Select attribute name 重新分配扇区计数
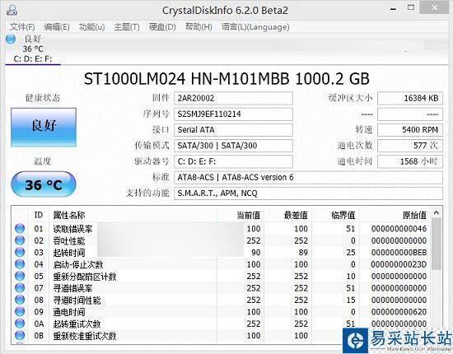The height and width of the screenshot is (354, 453). tap(84, 277)
